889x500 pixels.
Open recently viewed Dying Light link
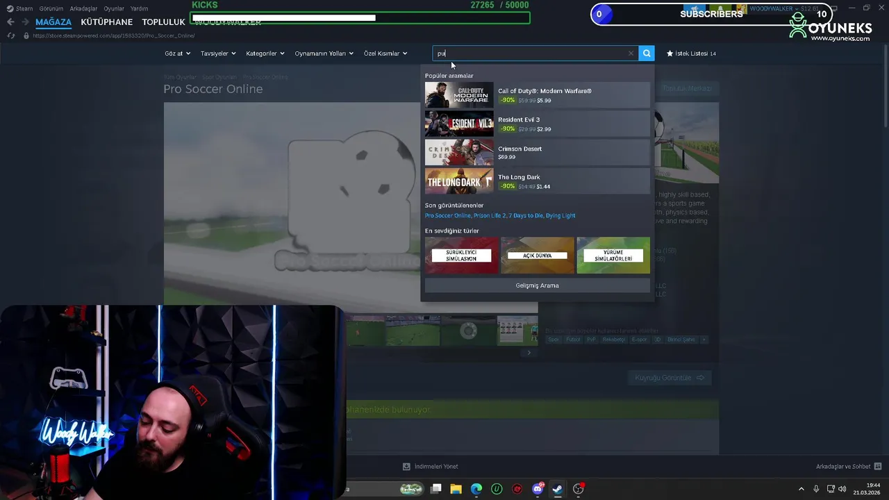coord(560,215)
